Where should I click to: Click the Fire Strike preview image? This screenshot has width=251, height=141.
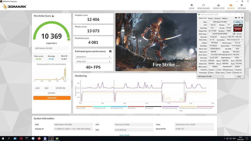(156, 42)
